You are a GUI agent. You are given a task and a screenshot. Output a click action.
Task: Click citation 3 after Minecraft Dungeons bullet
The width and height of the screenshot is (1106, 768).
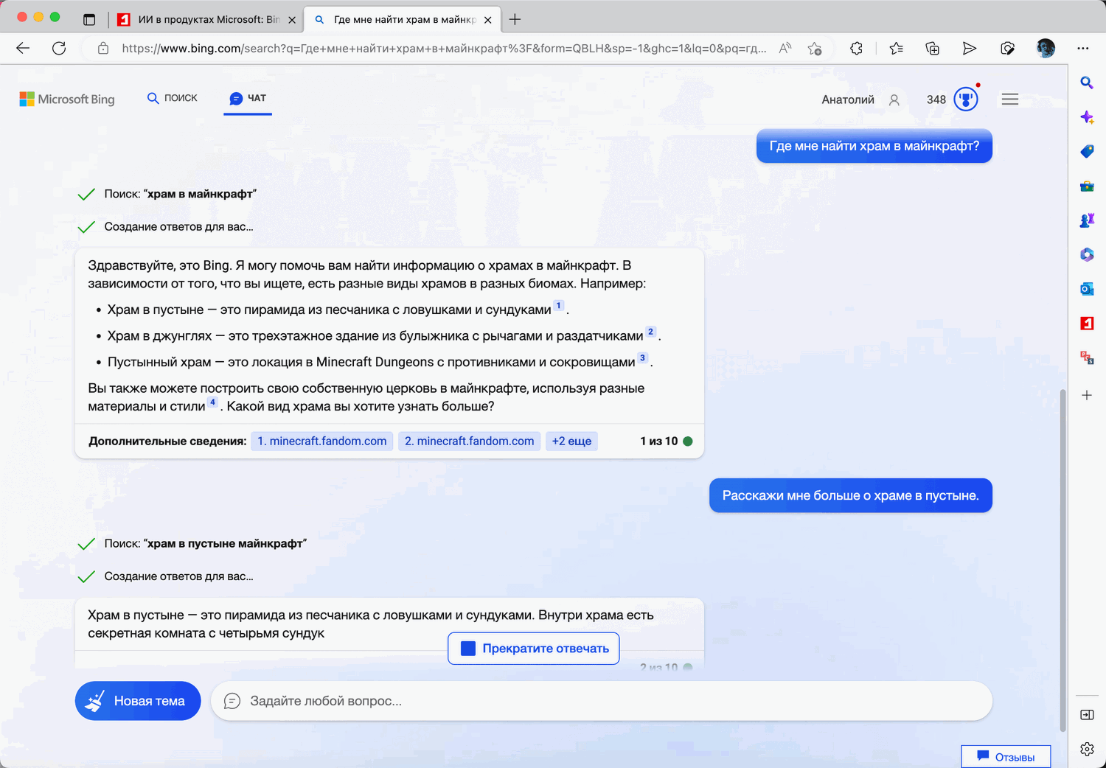(642, 358)
